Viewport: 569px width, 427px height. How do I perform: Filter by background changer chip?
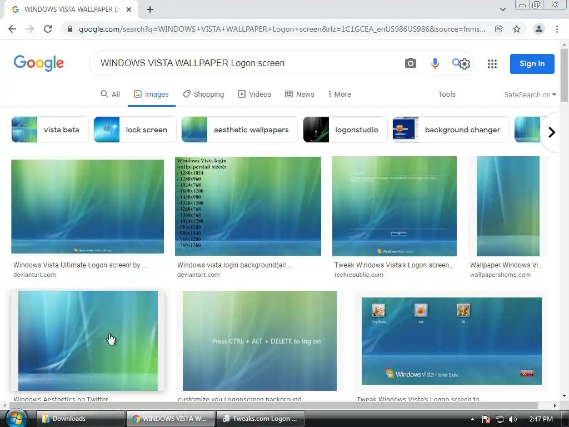tap(451, 130)
